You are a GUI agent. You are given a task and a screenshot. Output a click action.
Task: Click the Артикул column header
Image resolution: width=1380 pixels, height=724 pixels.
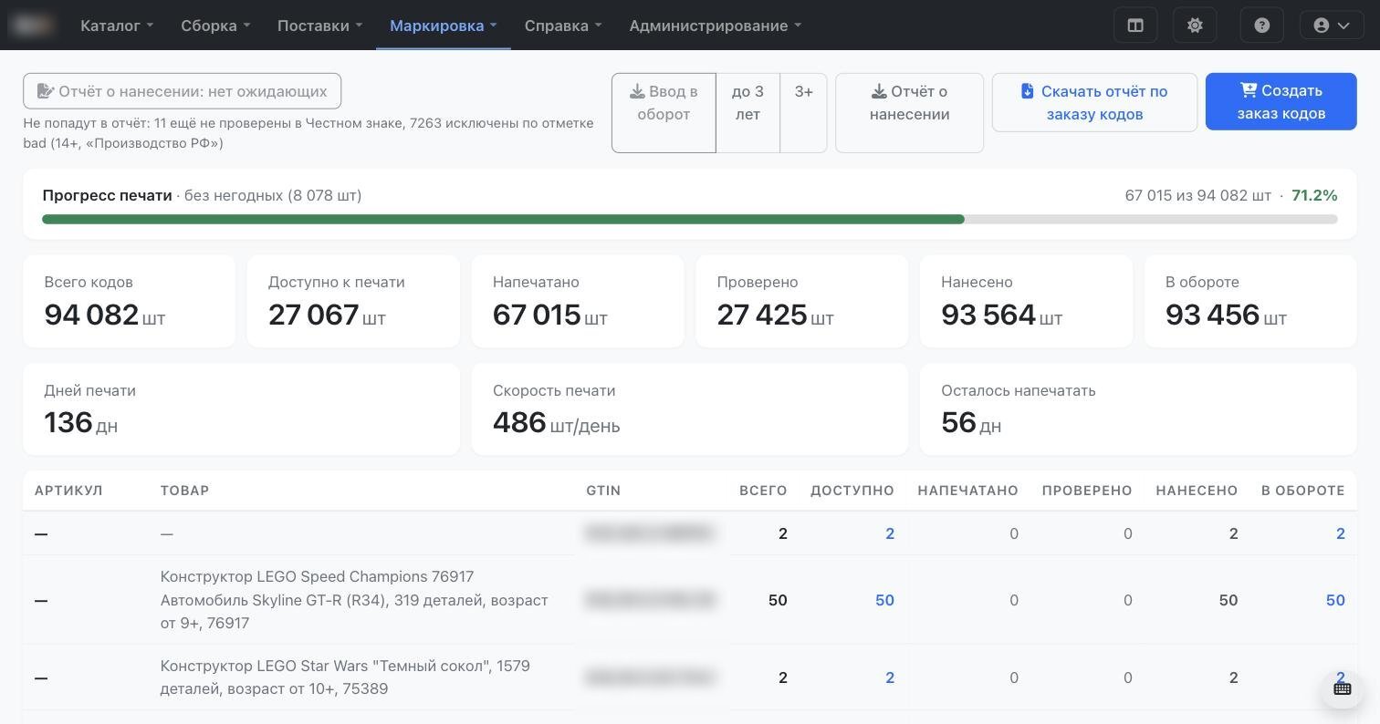[x=68, y=491]
